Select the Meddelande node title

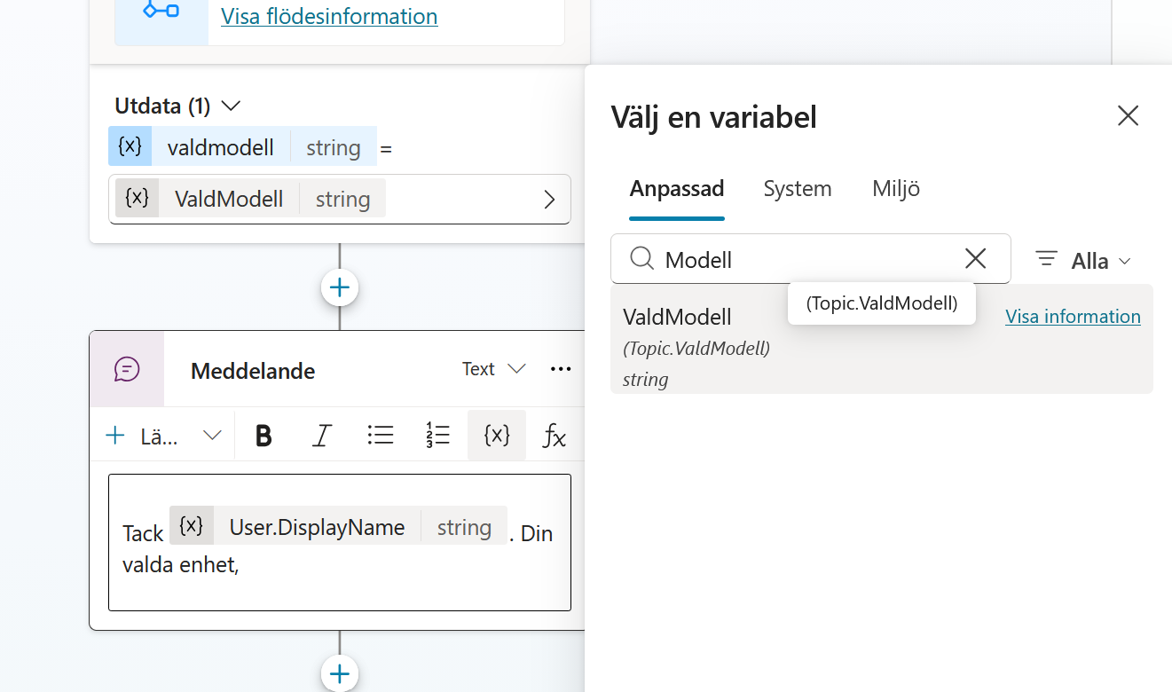pyautogui.click(x=253, y=371)
